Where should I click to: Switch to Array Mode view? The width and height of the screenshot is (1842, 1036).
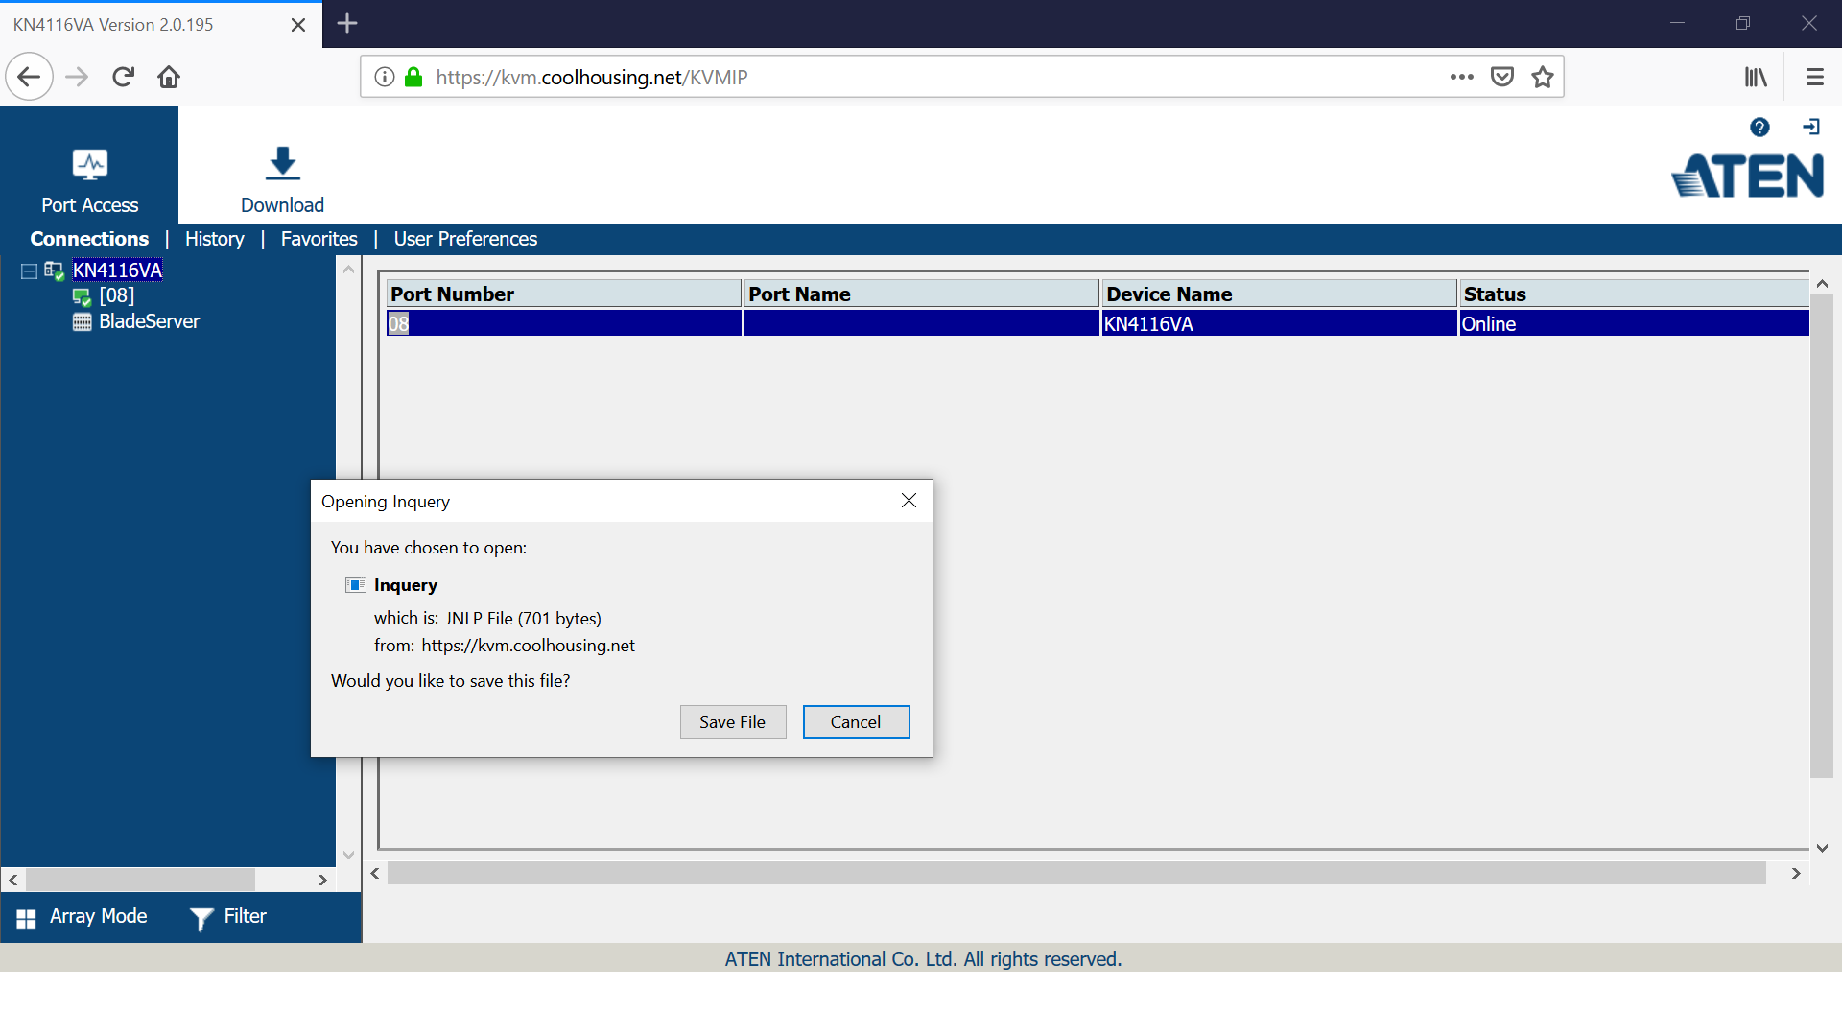click(x=82, y=917)
